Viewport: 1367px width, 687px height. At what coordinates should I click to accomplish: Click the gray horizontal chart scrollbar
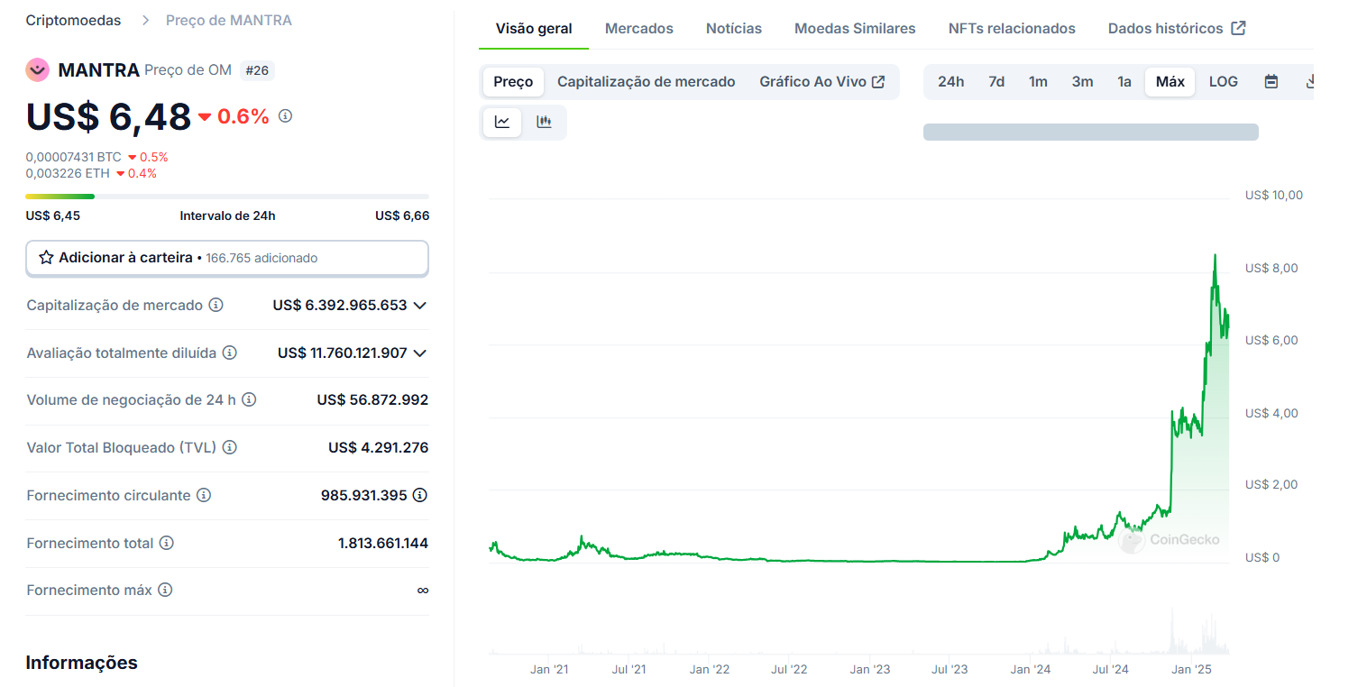coord(1091,132)
